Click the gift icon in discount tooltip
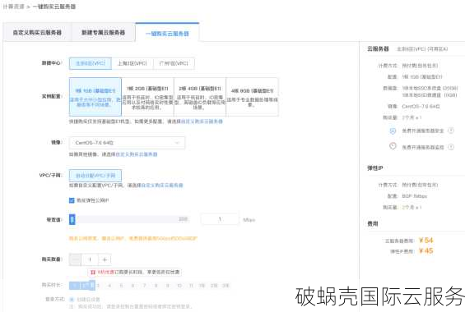This screenshot has height=312, width=465. click(93, 272)
